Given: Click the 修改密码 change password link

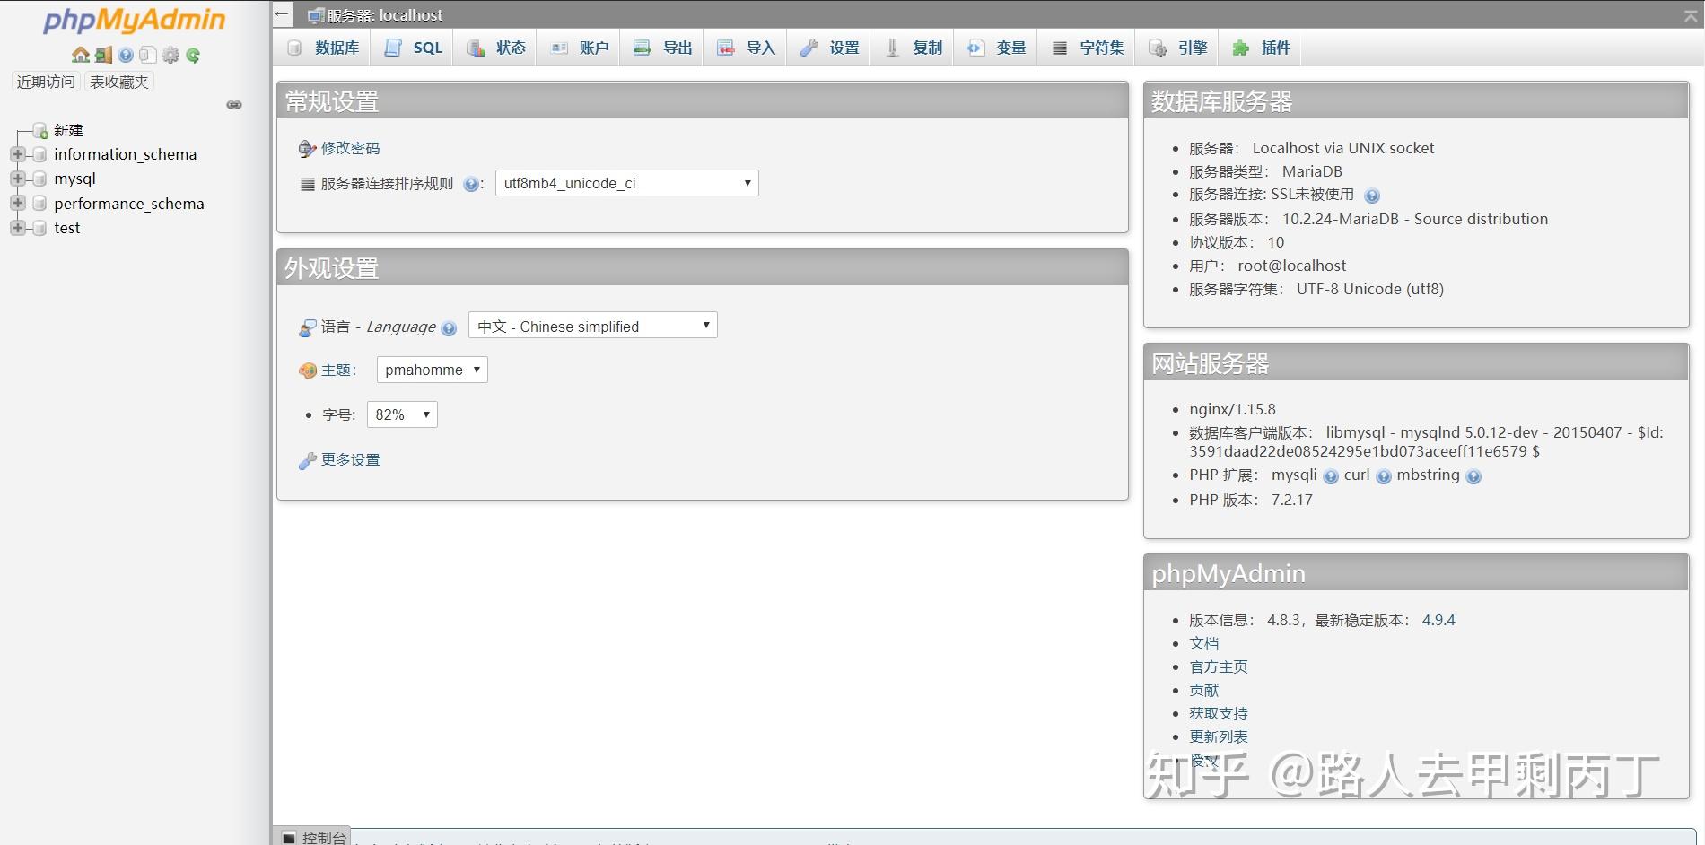Looking at the screenshot, I should [x=350, y=148].
